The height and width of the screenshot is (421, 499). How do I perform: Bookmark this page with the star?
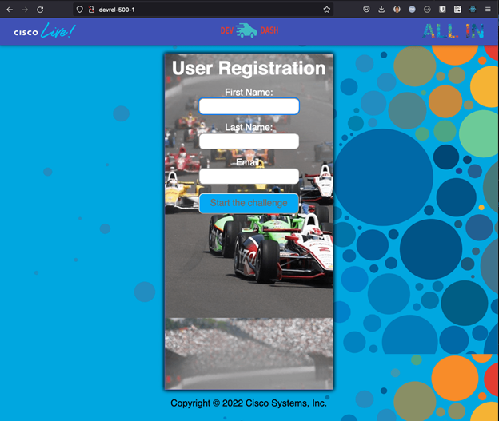pos(327,10)
